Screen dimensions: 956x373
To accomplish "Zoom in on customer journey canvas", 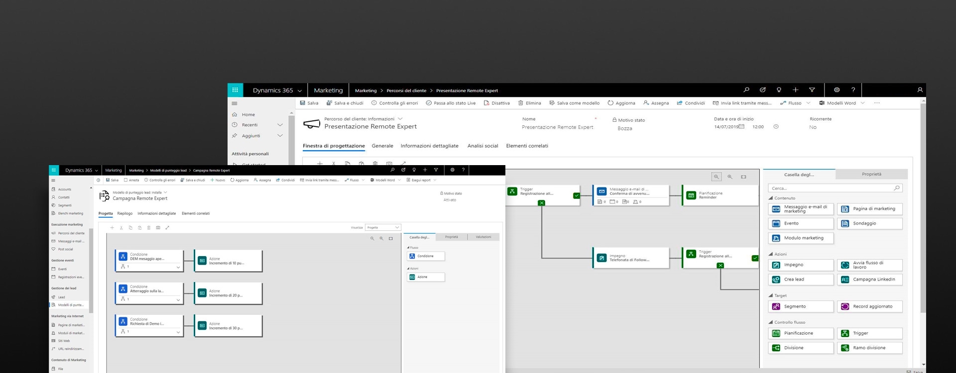I will click(x=730, y=177).
